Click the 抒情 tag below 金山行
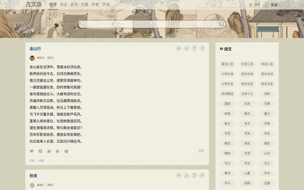The width and height of the screenshot is (304, 190). (41, 161)
